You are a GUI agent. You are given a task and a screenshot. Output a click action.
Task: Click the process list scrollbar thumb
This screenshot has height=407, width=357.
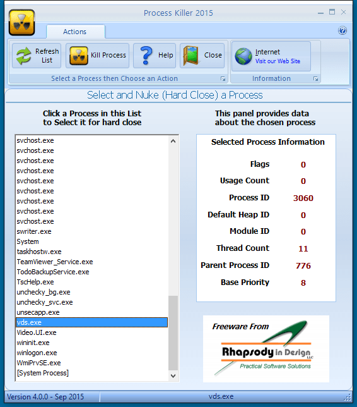pyautogui.click(x=173, y=333)
